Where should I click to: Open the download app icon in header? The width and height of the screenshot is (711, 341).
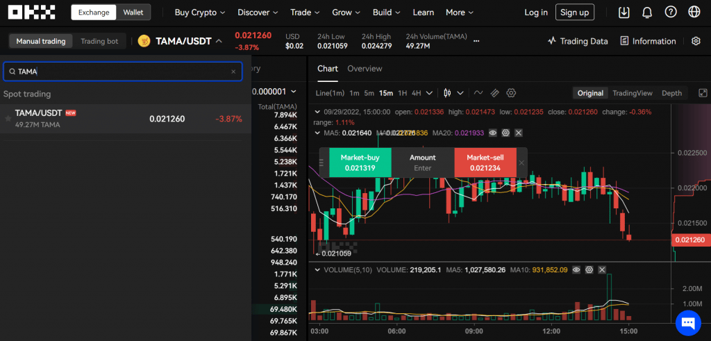[x=624, y=13]
